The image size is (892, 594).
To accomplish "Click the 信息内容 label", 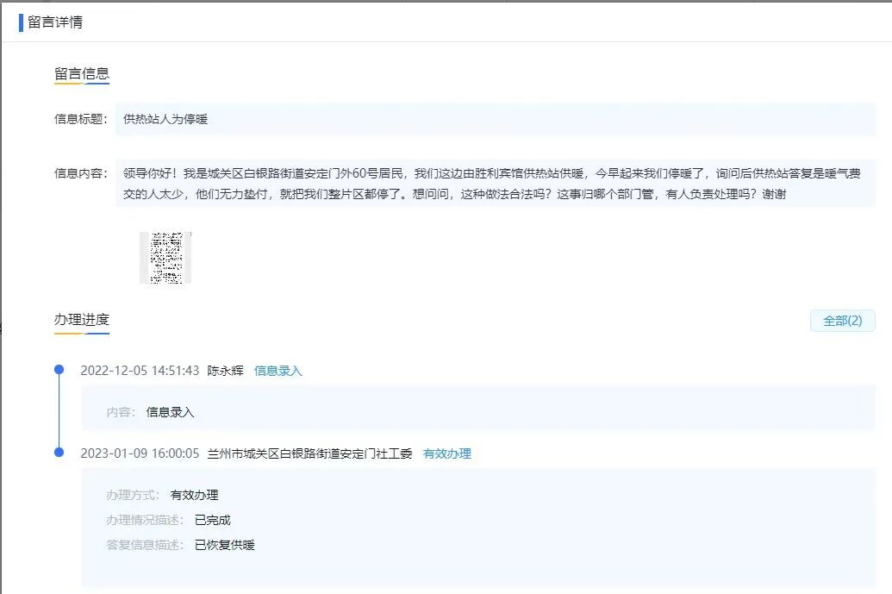I will [x=81, y=173].
